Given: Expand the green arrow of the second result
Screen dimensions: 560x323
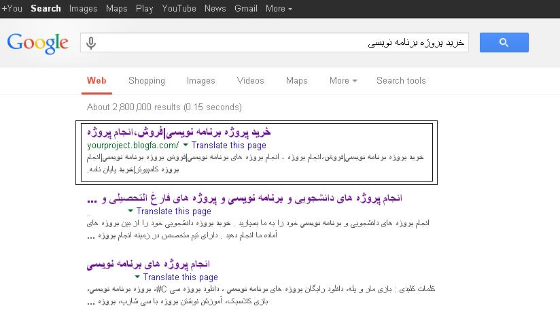Looking at the screenshot, I should click(x=130, y=211).
